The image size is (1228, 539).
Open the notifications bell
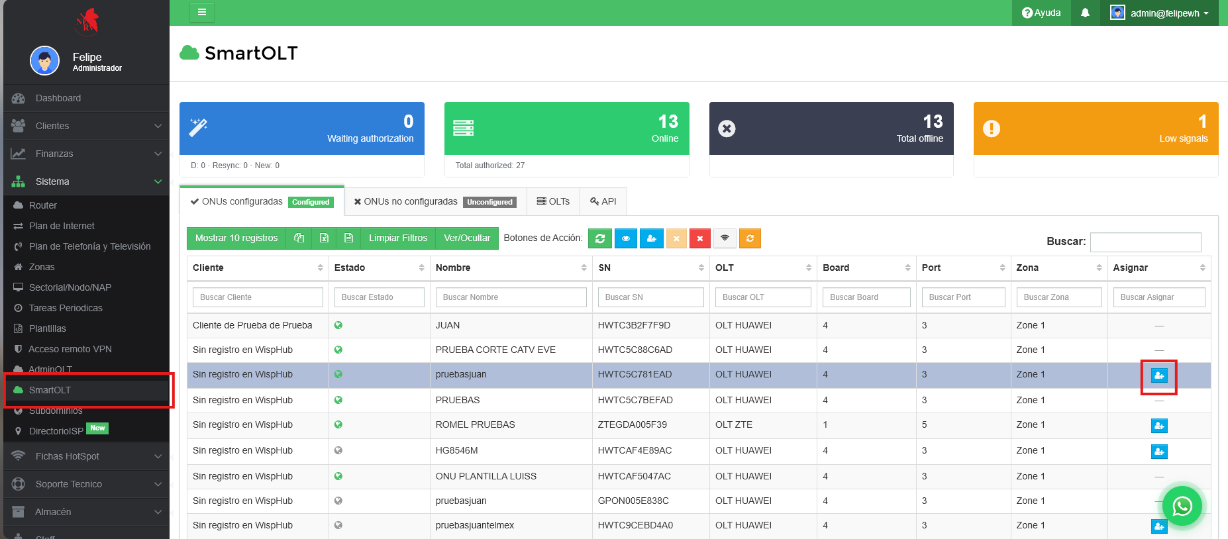pos(1085,13)
